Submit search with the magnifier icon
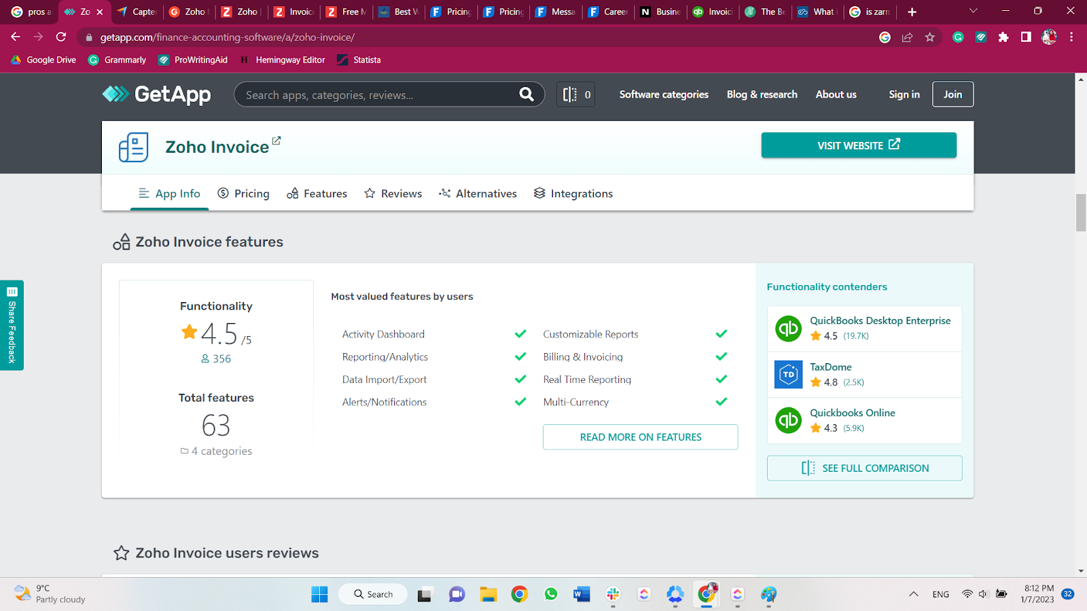 pos(527,94)
